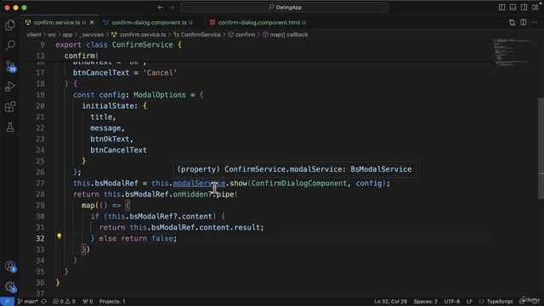Open the Explorer view in activity bar

(10, 25)
